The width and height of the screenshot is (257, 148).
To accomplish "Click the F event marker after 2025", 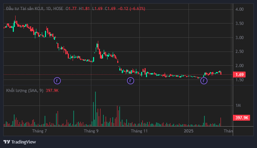I will 204,81.
